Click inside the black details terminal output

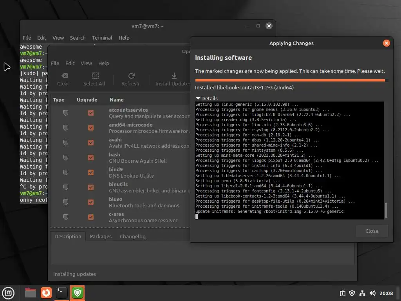[x=289, y=160]
